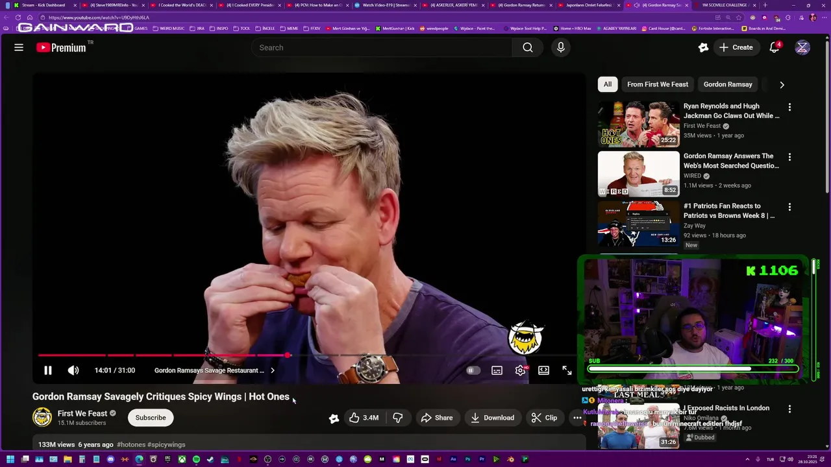Viewport: 831px width, 467px height.
Task: Select the 'From First We Feast' chip
Action: tap(658, 84)
